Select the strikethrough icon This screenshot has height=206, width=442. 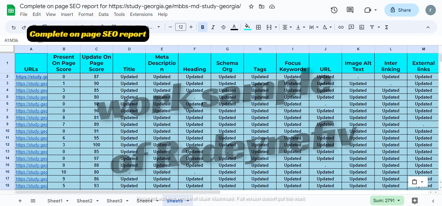click(223, 27)
